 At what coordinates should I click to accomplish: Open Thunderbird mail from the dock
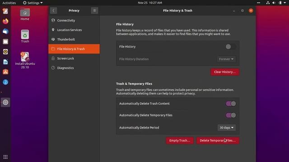pos(5,31)
